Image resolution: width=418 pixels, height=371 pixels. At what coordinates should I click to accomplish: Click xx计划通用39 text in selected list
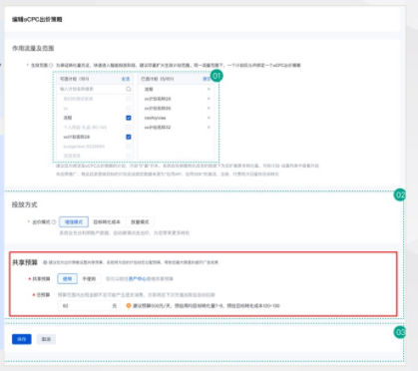158,99
